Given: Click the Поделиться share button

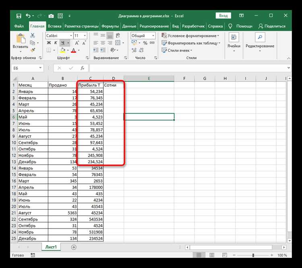Looking at the screenshot, I should pos(272,26).
